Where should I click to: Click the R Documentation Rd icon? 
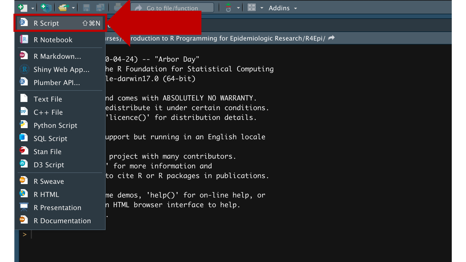coord(24,220)
